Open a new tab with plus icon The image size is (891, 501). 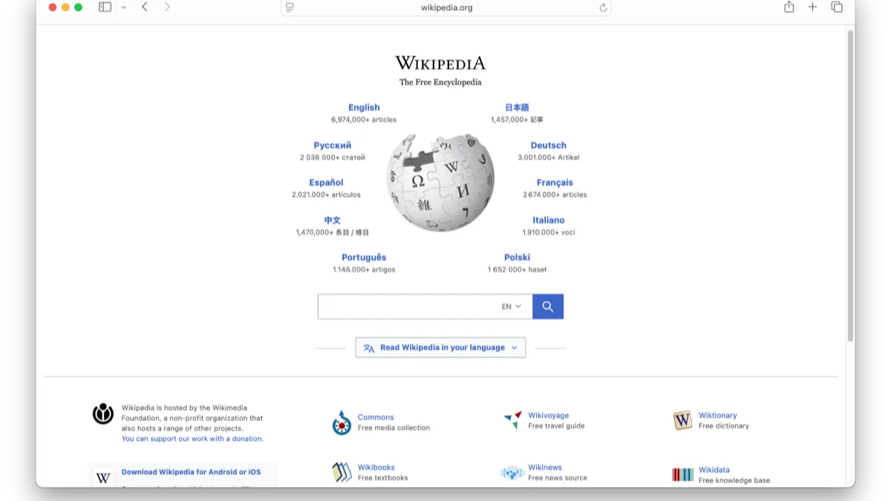(x=812, y=7)
